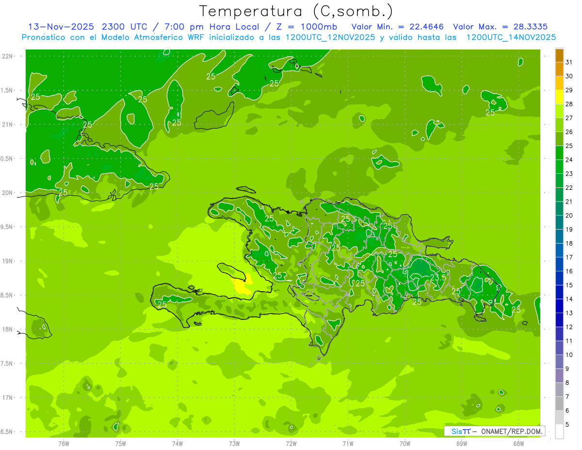The height and width of the screenshot is (450, 582).
Task: Click the legend value "28"
Action: coord(569,104)
